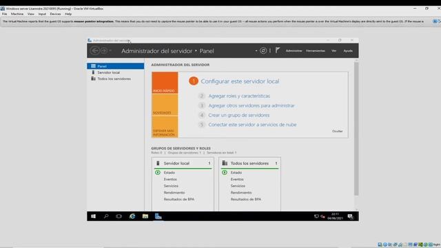The image size is (441, 248).
Task: Click the Servidor local sidebar icon
Action: 93,72
